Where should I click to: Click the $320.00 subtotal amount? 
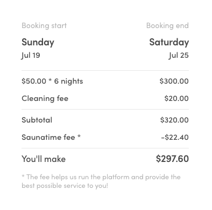tap(174, 120)
